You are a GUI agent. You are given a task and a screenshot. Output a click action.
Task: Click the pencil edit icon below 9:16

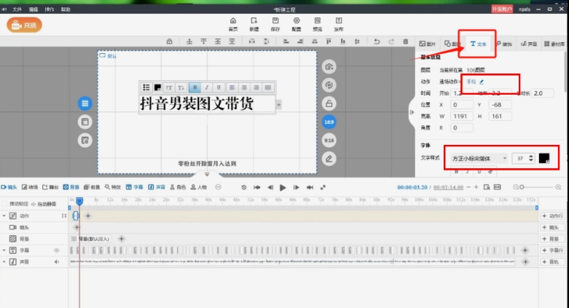(329, 158)
